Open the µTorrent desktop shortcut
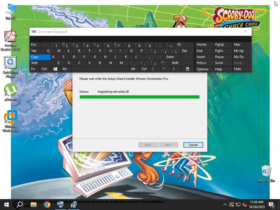Viewport: 280px width, 210px height. [x=11, y=92]
